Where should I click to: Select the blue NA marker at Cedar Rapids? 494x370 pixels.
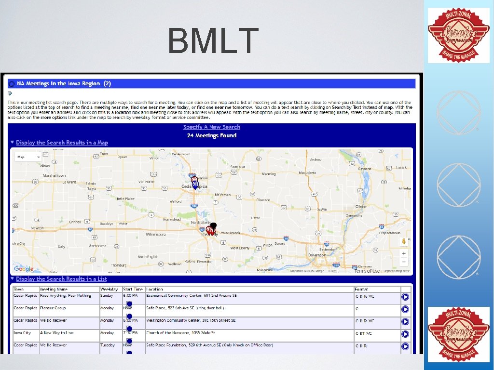pyautogui.click(x=195, y=185)
